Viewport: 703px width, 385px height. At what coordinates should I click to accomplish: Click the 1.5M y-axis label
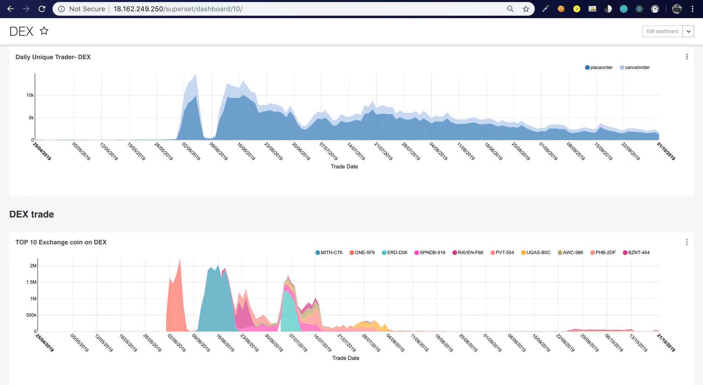click(31, 282)
